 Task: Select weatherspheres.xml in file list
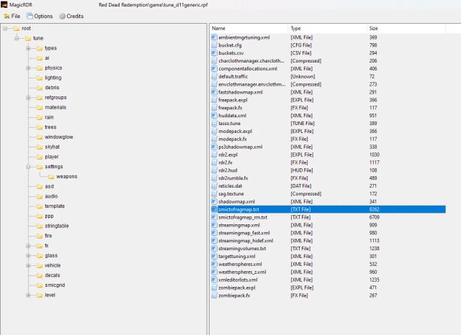(x=240, y=265)
